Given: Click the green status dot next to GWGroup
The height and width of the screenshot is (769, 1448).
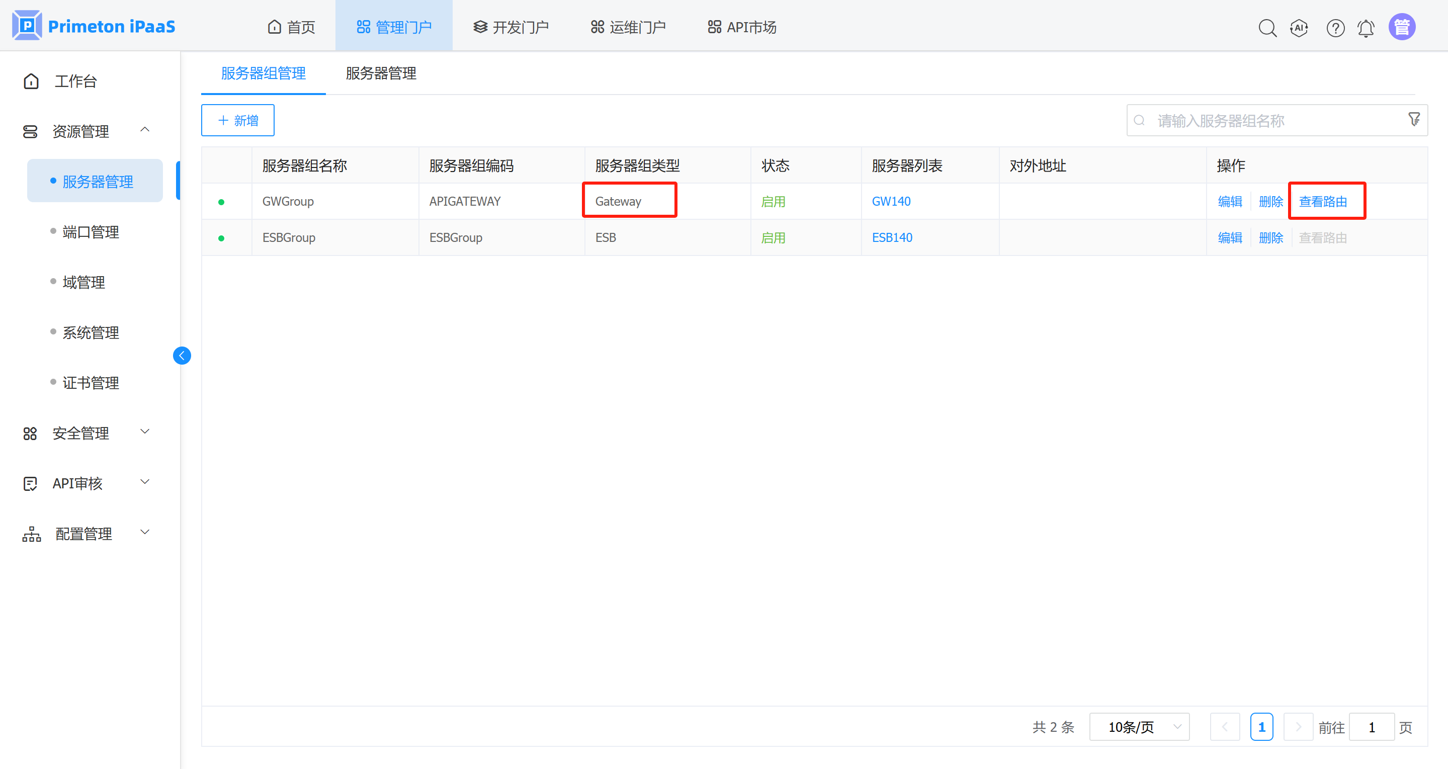Looking at the screenshot, I should (222, 201).
